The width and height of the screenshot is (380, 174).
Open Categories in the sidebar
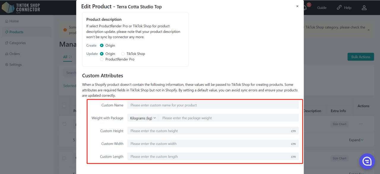coord(18,43)
